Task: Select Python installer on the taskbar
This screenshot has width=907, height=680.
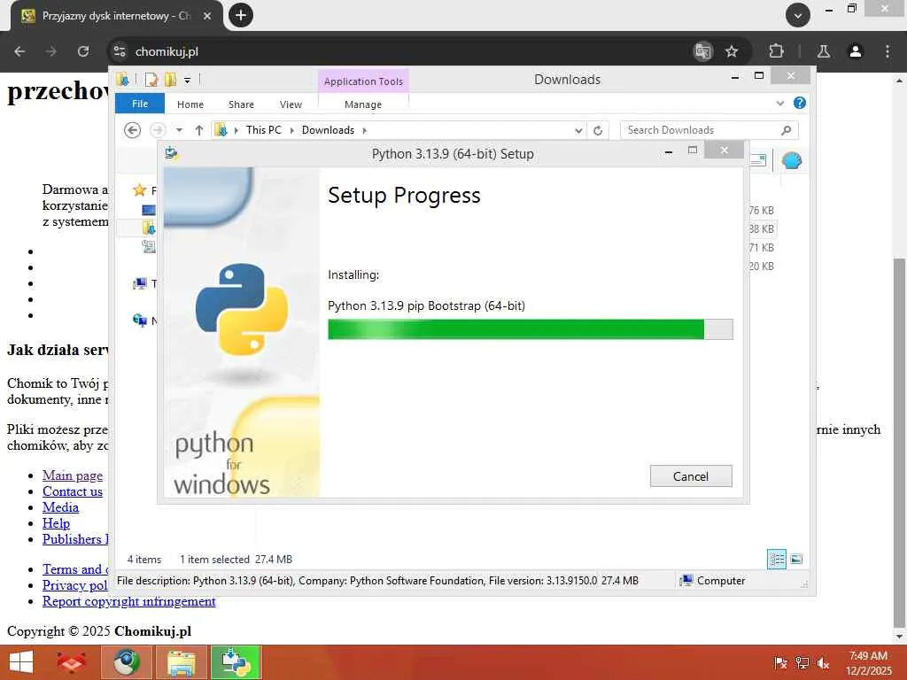Action: [236, 662]
